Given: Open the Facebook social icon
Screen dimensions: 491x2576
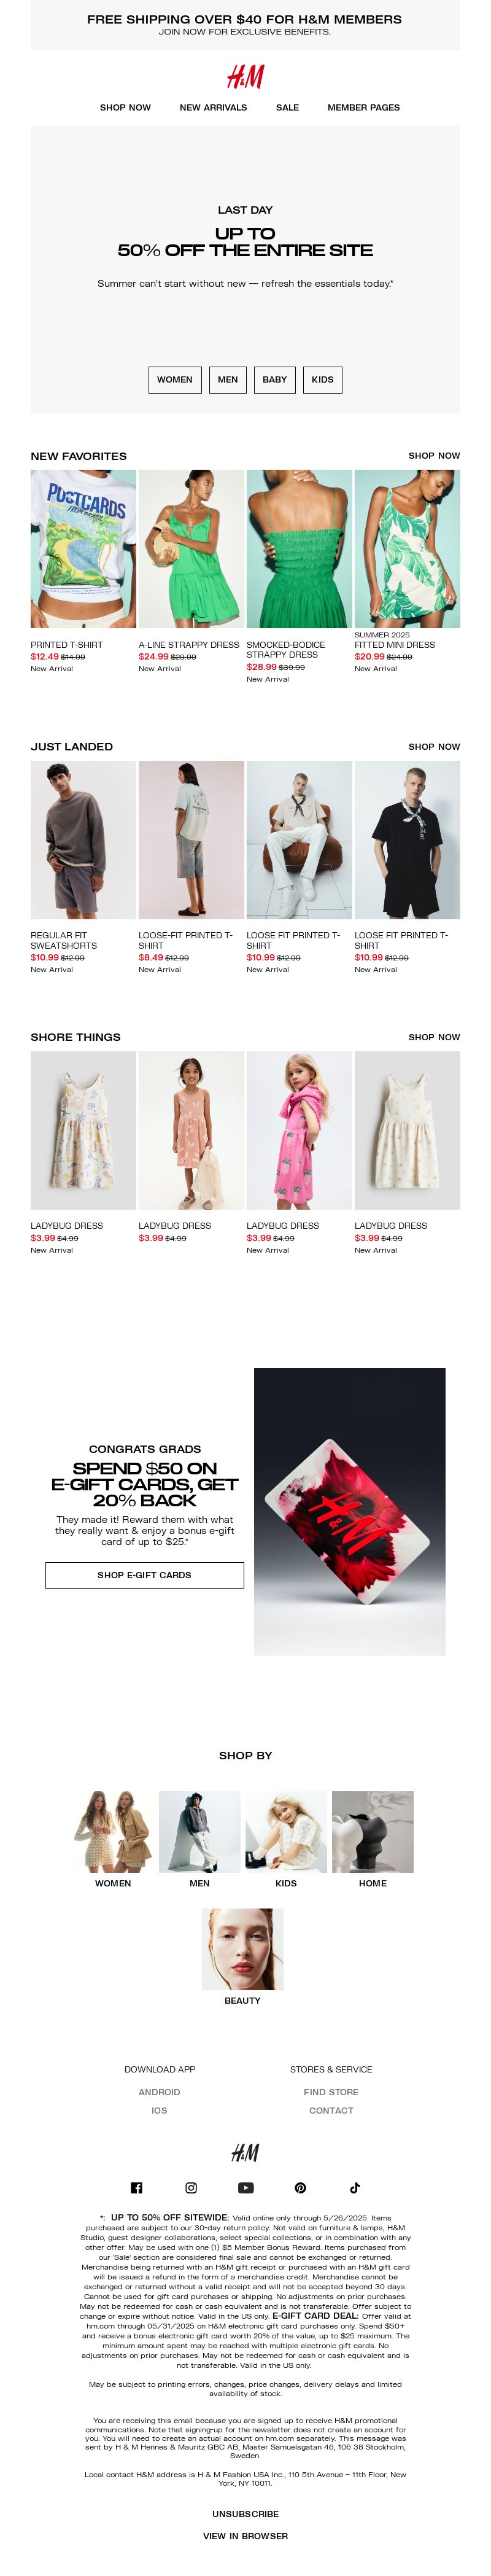Looking at the screenshot, I should (136, 2187).
